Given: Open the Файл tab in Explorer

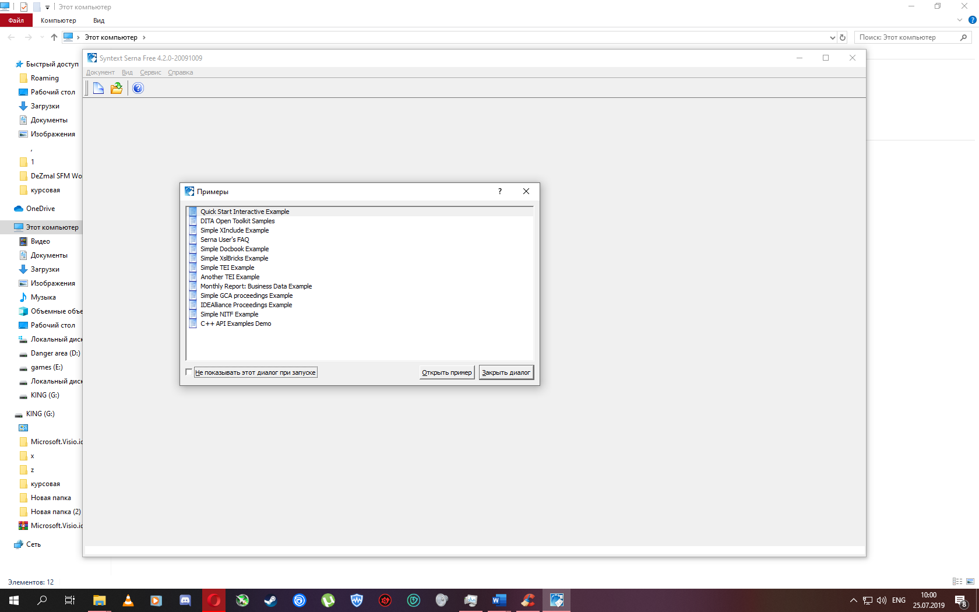Looking at the screenshot, I should point(16,20).
